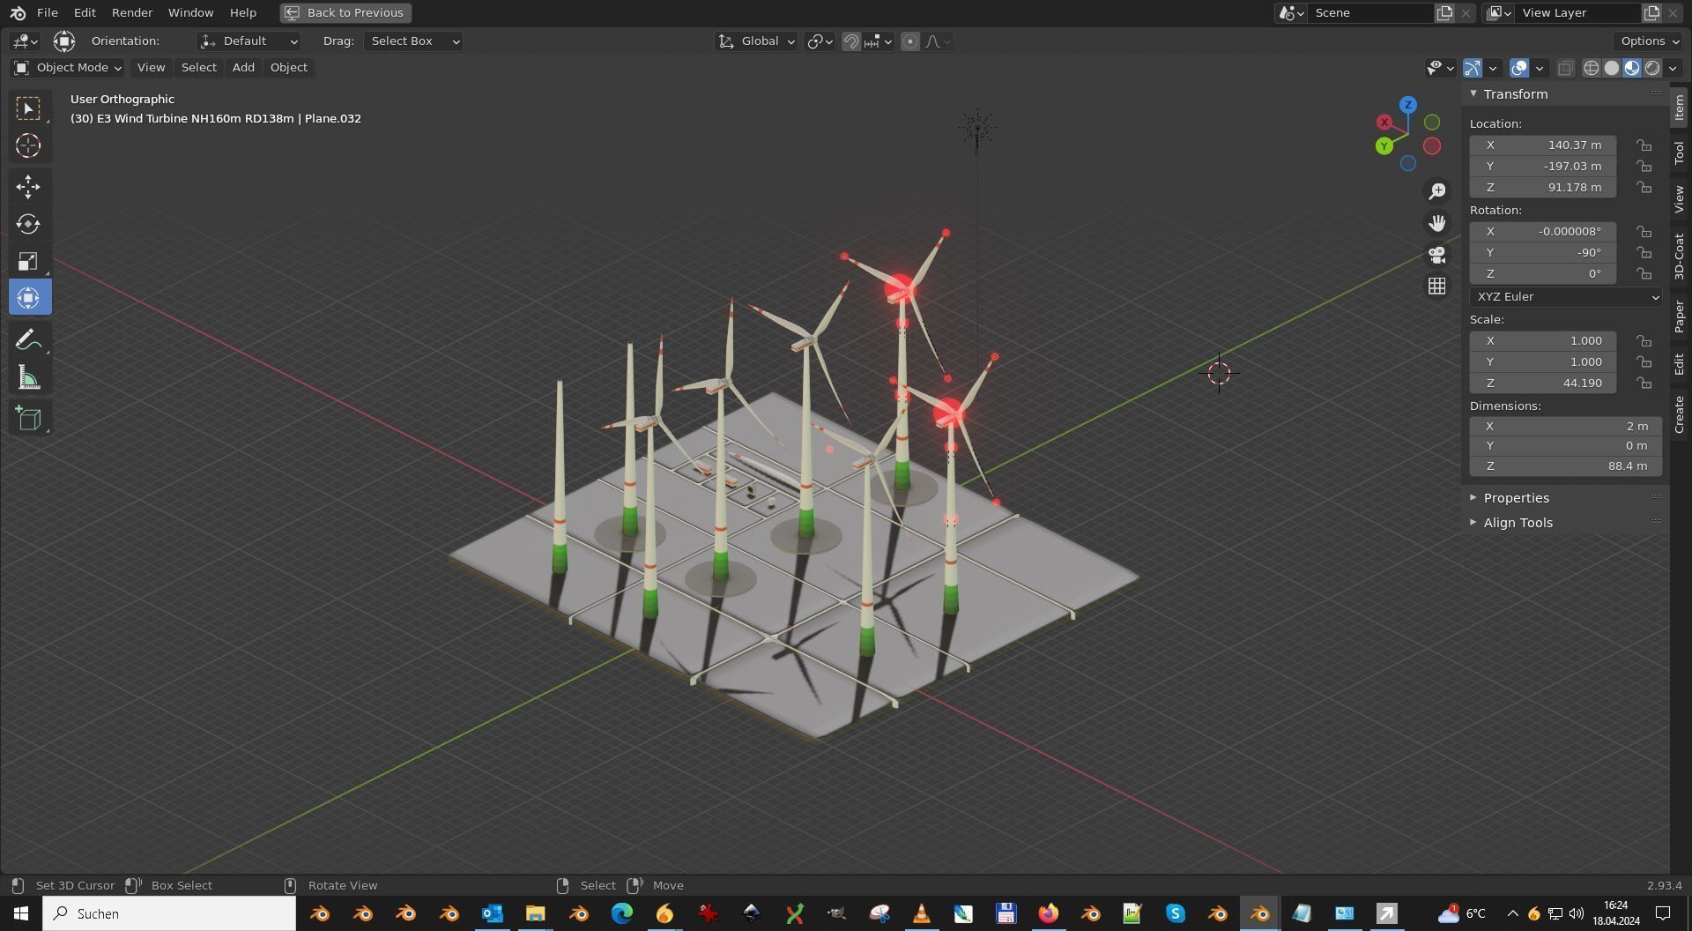Open the viewport Object menu
The image size is (1692, 931).
click(289, 68)
